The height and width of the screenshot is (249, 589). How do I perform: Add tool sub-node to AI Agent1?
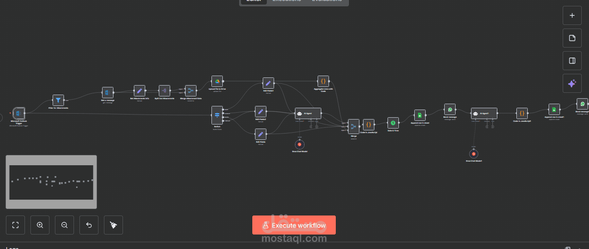coord(492,126)
